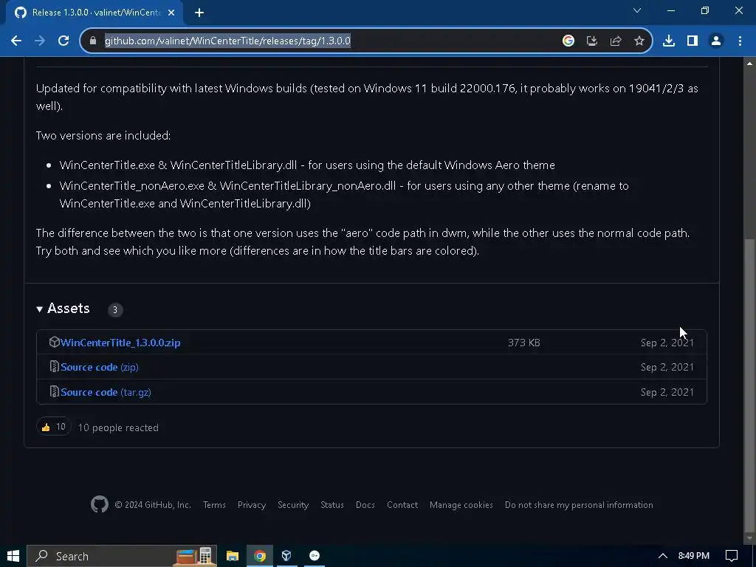Reload the GitHub release page
Image resolution: width=756 pixels, height=567 pixels.
[63, 41]
